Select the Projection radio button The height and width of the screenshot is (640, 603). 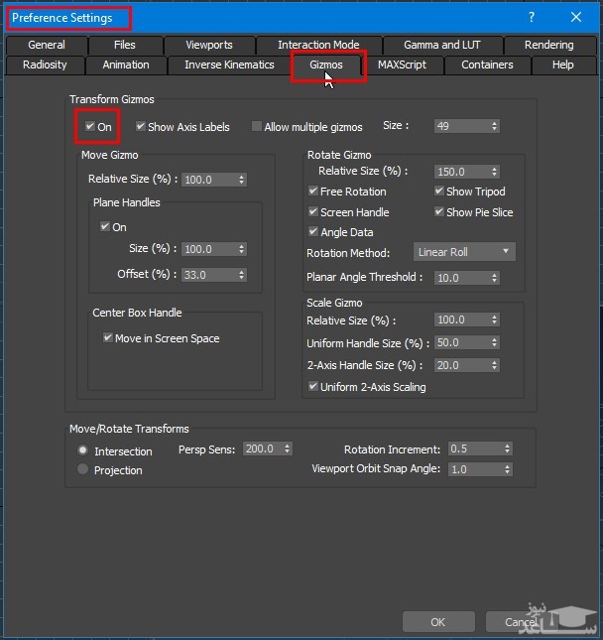coord(83,469)
